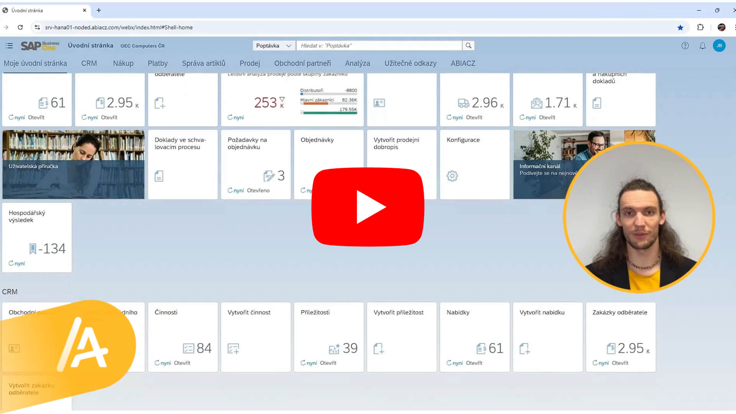
Task: Switch to Moje úvodní stránka tab
Action: (x=35, y=63)
